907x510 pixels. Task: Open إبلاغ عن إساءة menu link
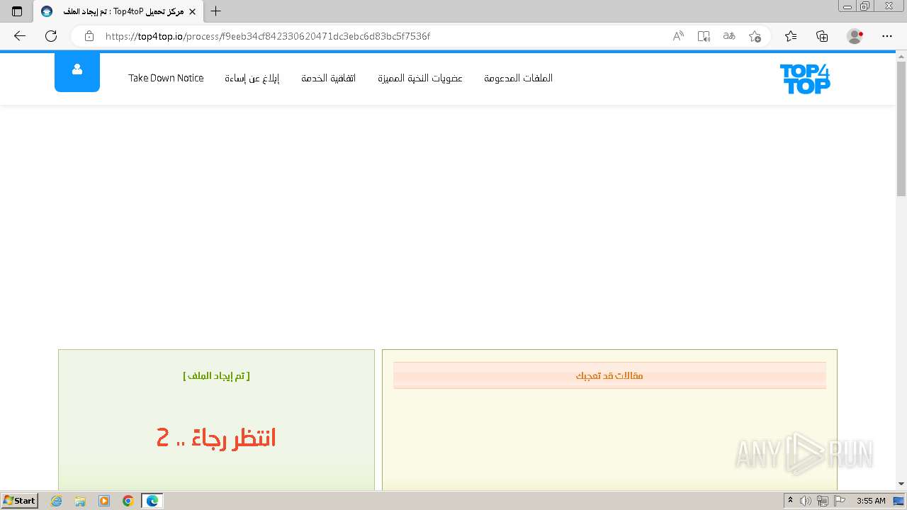tap(252, 78)
